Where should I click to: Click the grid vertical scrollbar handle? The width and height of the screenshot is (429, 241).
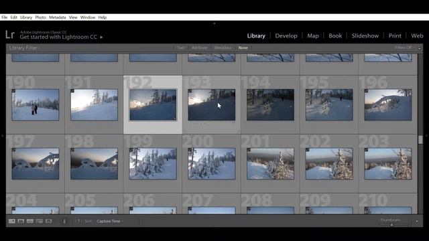(x=420, y=140)
